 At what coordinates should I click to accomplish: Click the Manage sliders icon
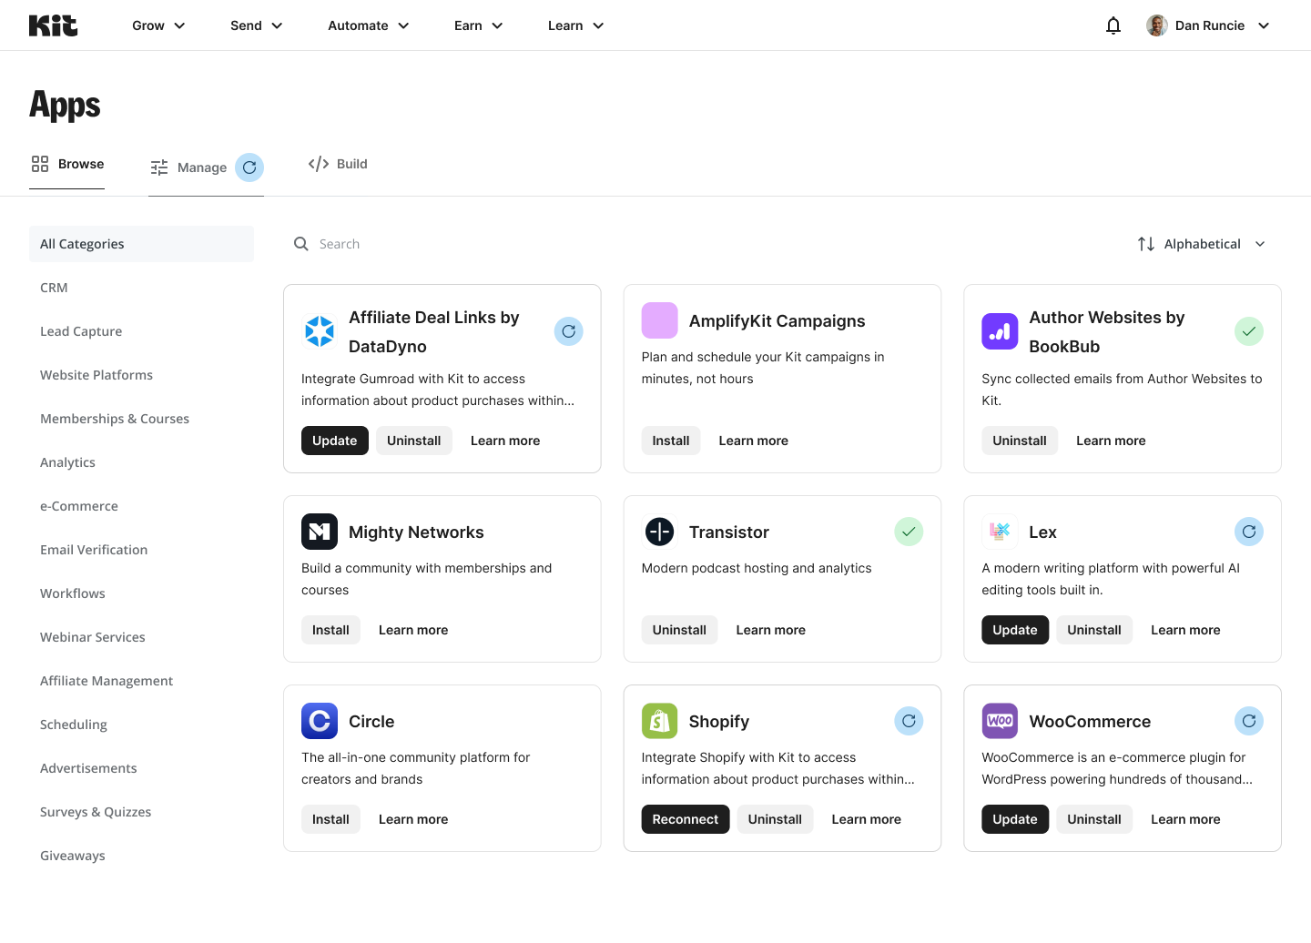[159, 167]
